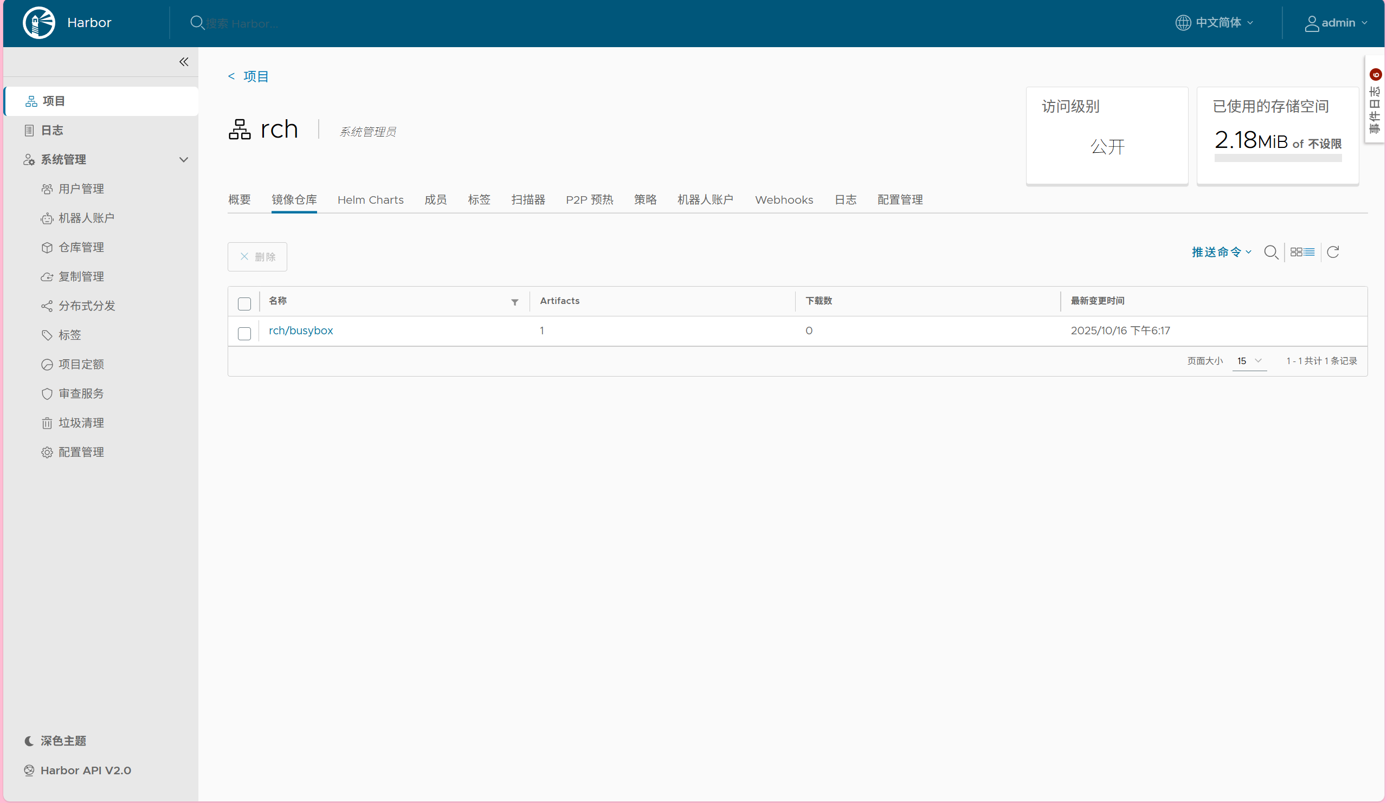
Task: Expand the push command (推送命令) dropdown
Action: (1221, 252)
